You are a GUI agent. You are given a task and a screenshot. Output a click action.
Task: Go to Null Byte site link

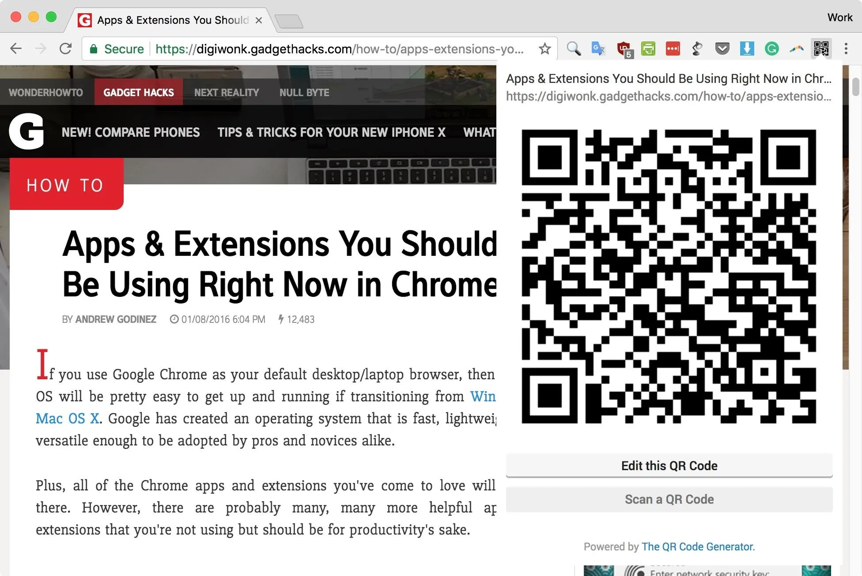click(x=304, y=93)
